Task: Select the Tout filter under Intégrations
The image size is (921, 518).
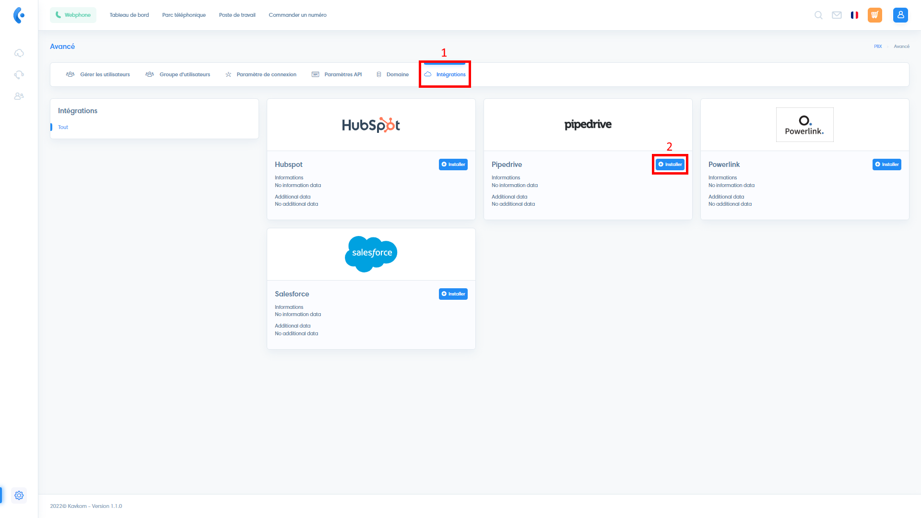Action: 63,127
